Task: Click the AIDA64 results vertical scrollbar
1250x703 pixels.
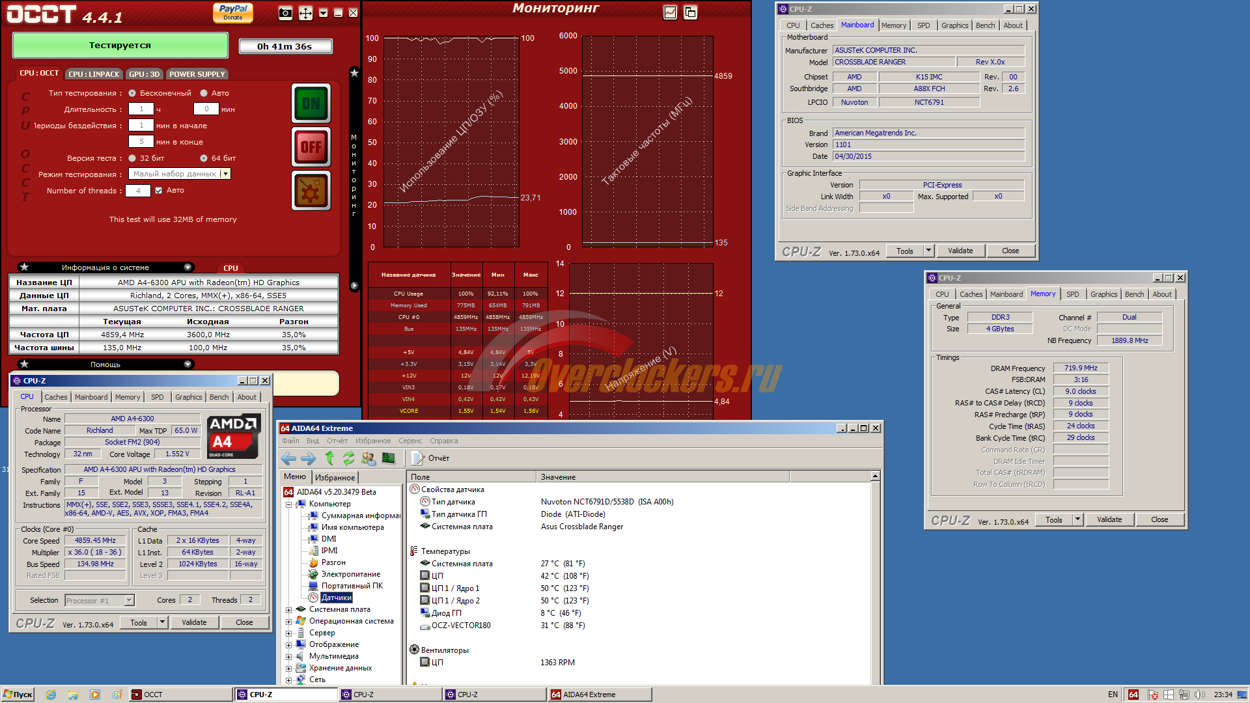Action: click(875, 579)
